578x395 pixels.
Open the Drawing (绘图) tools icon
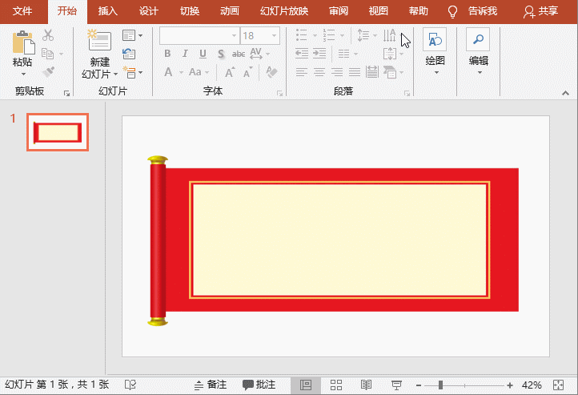(435, 40)
